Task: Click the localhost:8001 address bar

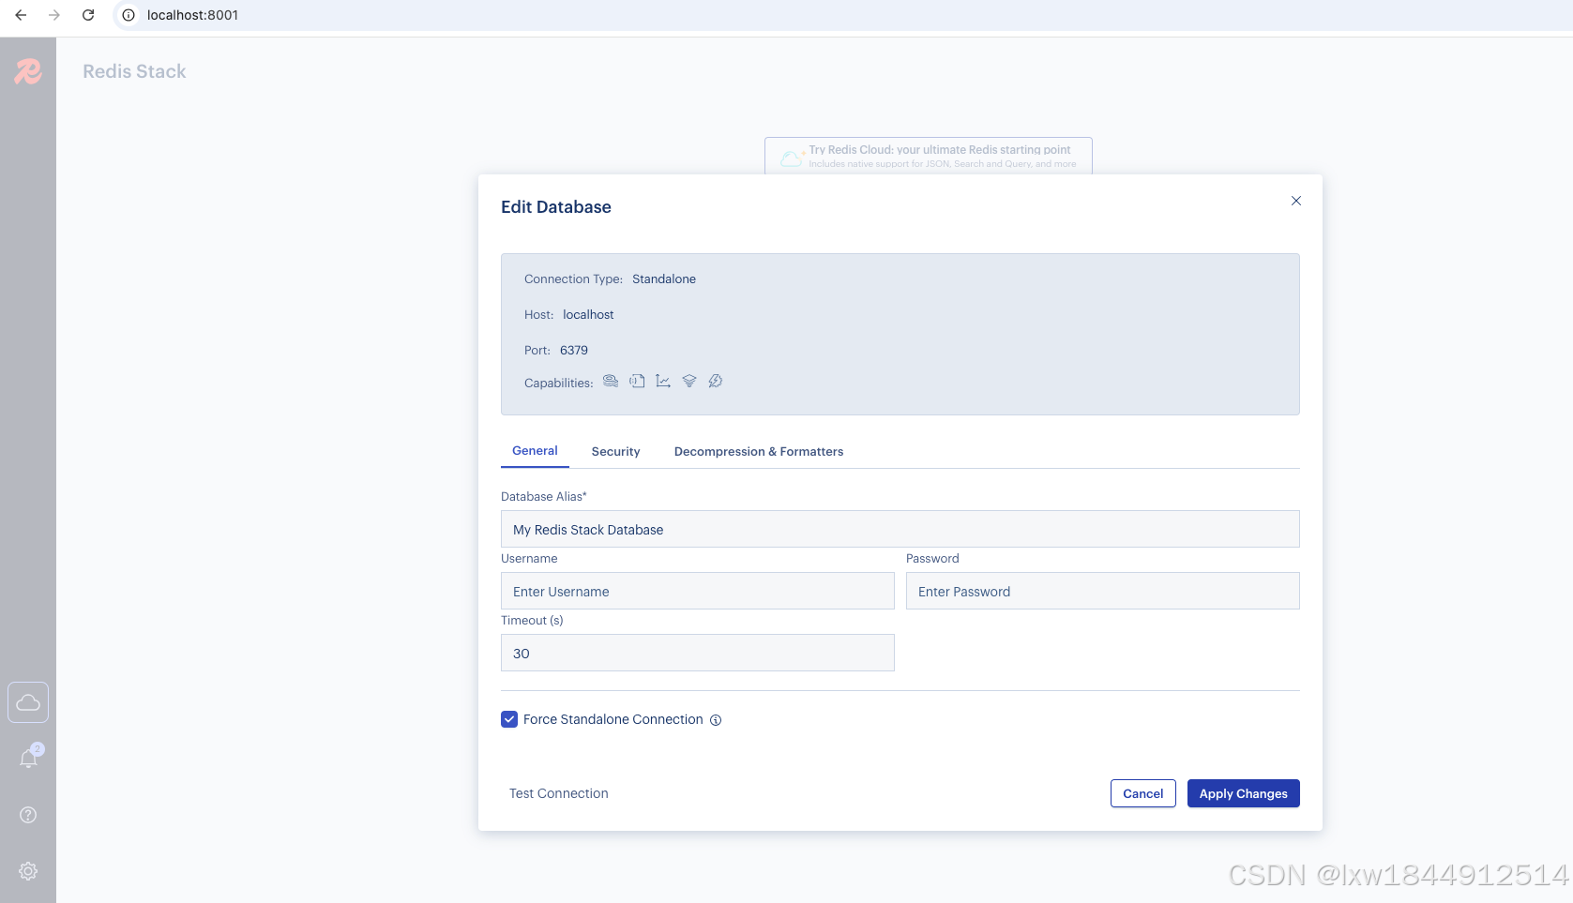Action: pos(192,15)
